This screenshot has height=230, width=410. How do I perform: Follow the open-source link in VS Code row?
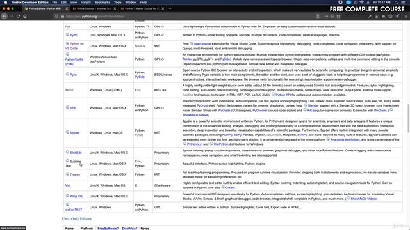pos(202,44)
